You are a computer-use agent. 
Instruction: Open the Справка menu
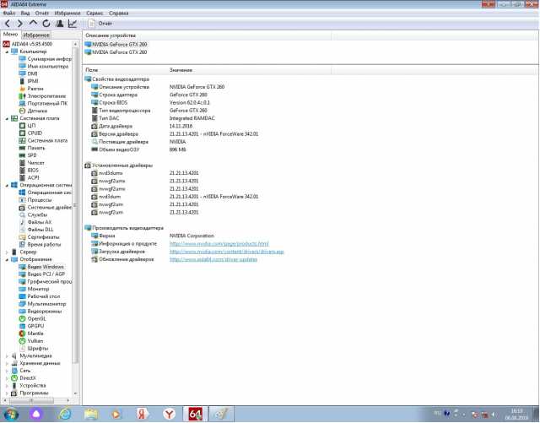pos(118,14)
